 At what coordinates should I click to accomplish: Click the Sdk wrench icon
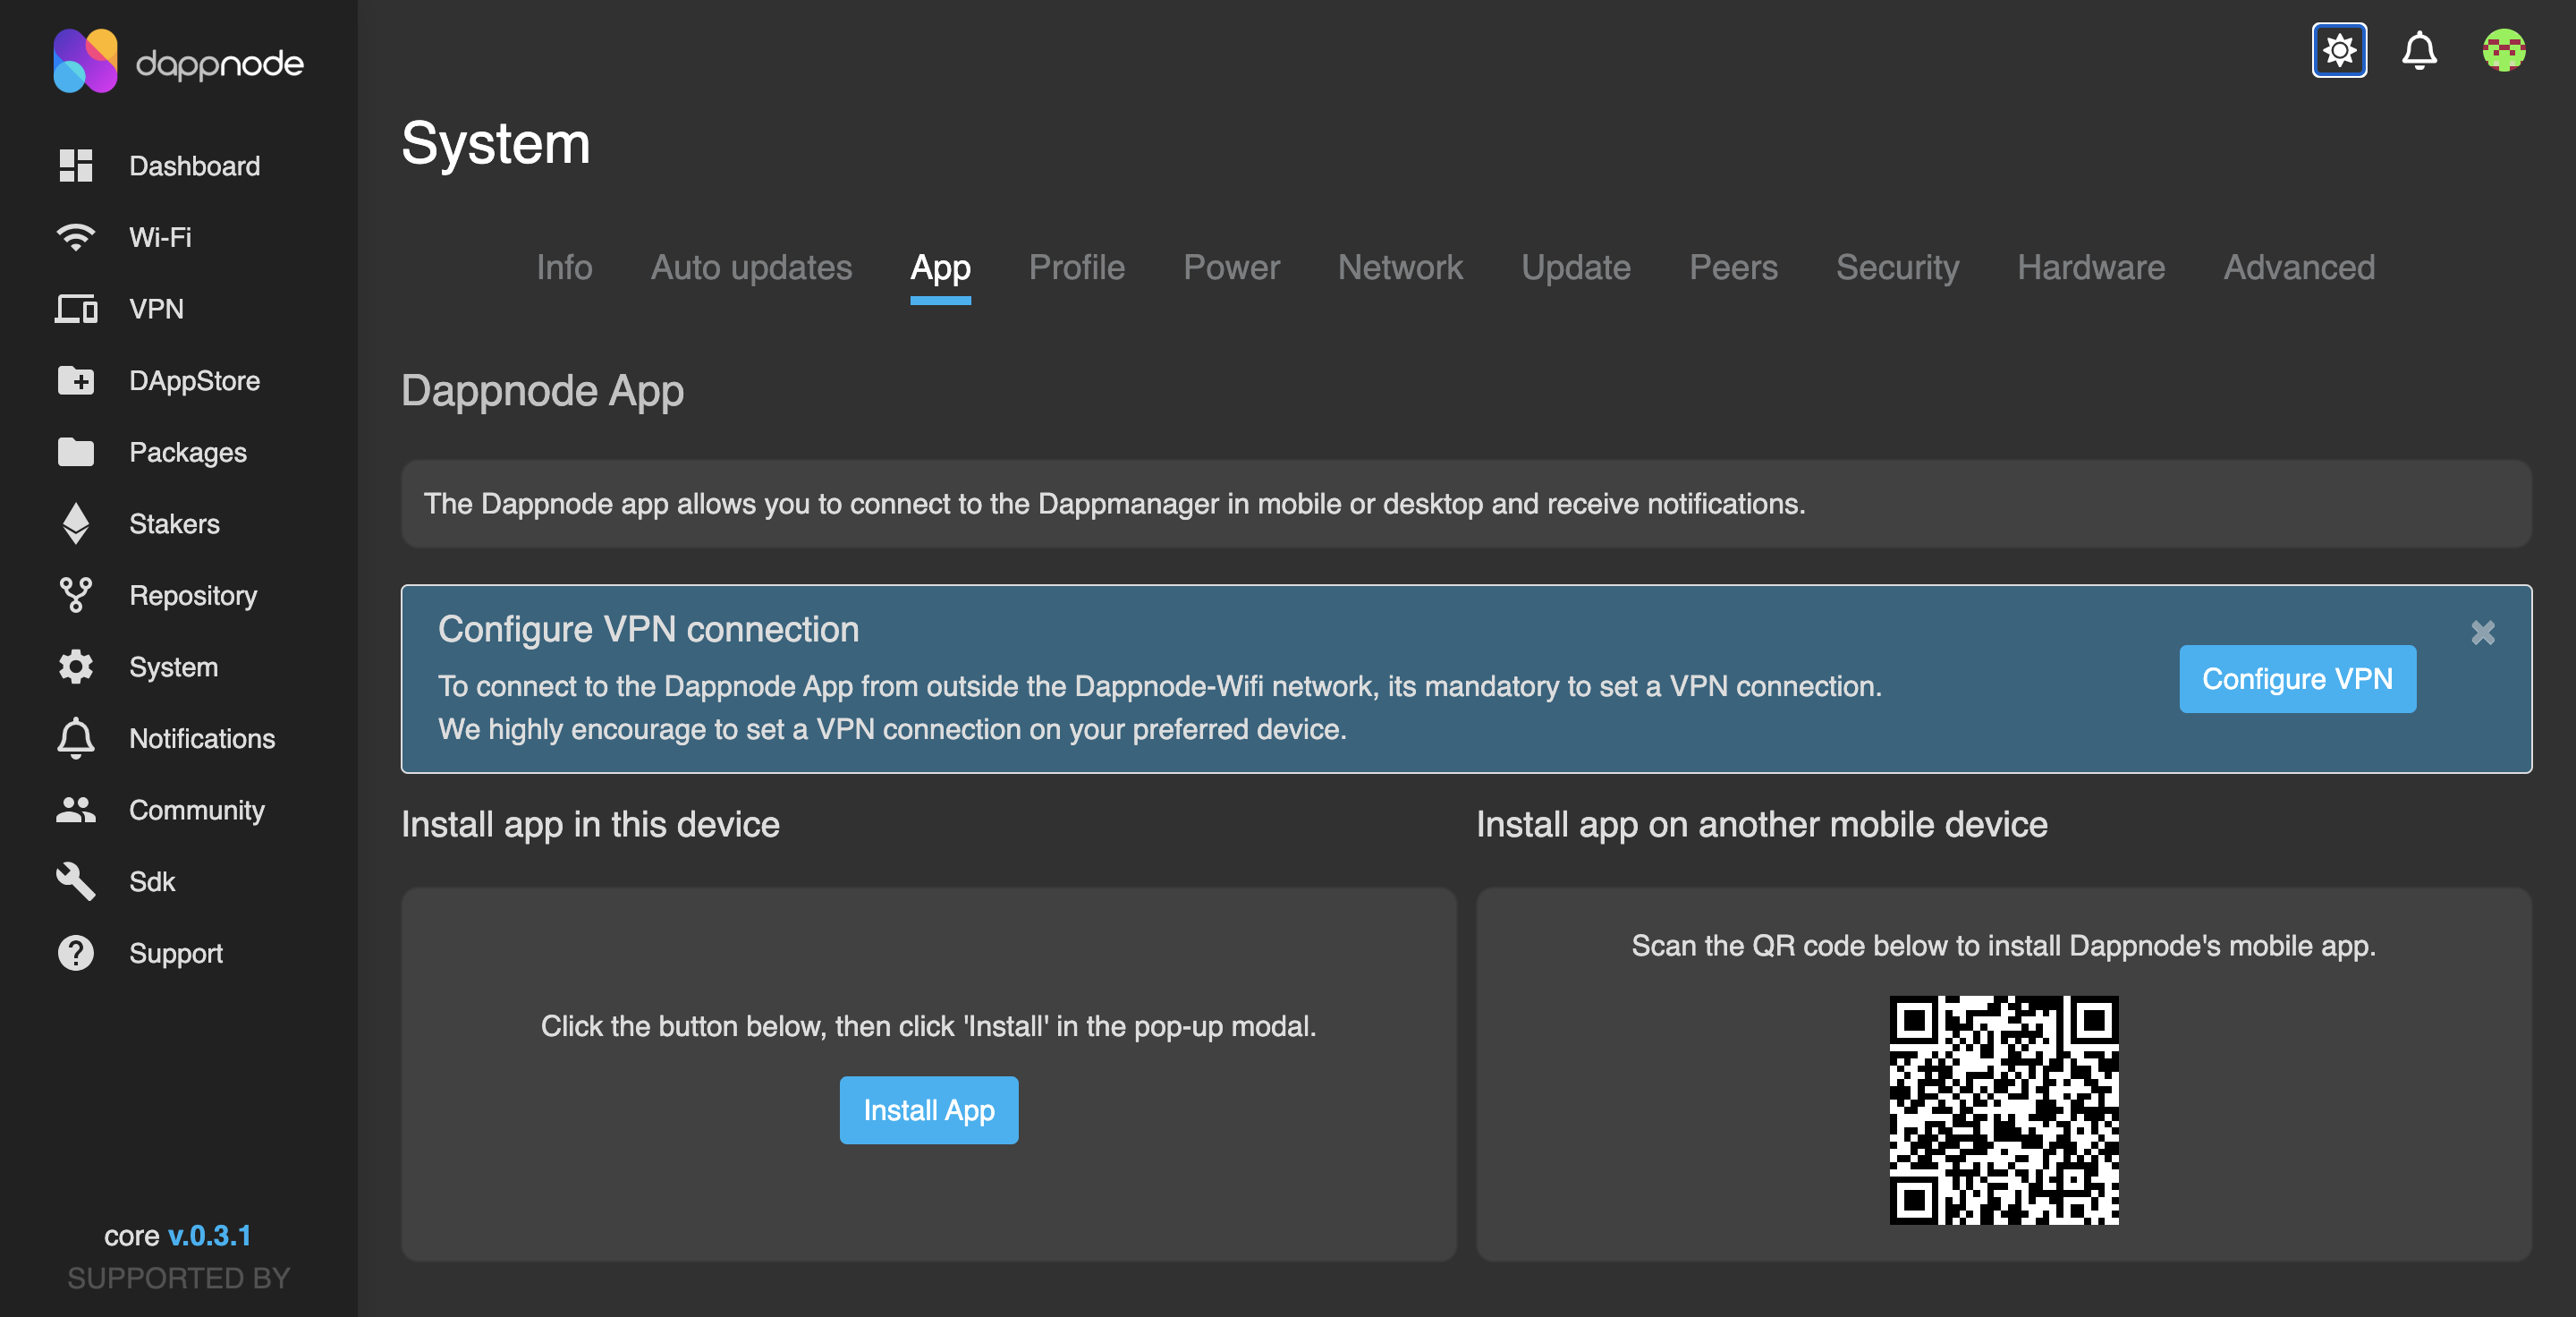click(x=75, y=881)
